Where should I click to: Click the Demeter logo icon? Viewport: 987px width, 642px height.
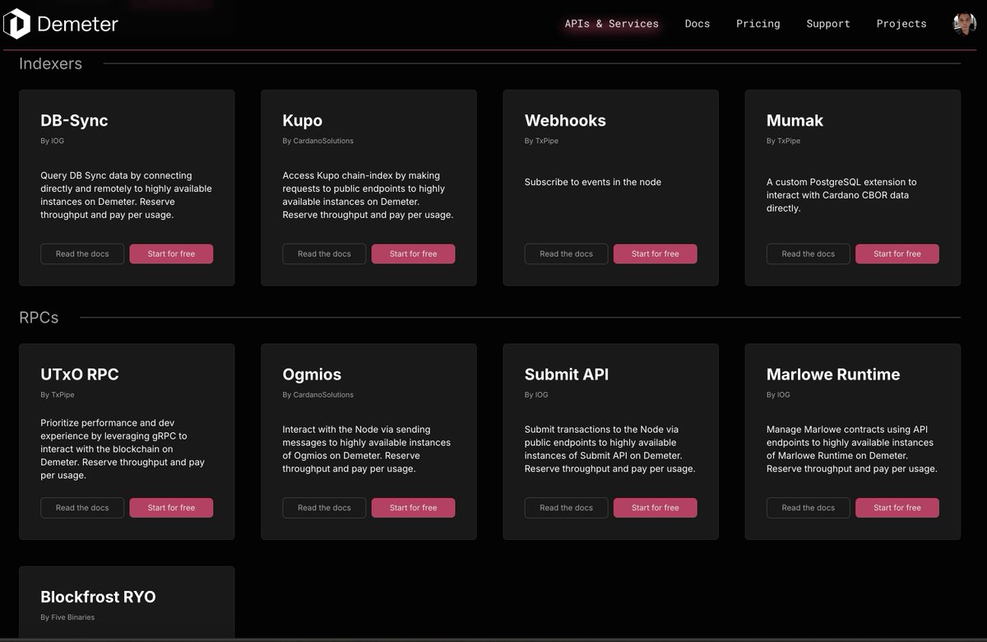(16, 24)
